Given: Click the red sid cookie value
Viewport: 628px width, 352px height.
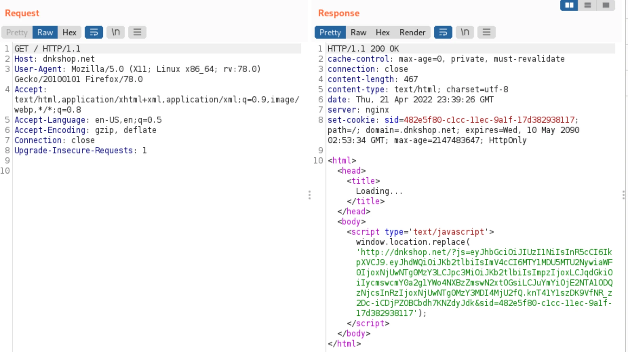Looking at the screenshot, I should [489, 120].
